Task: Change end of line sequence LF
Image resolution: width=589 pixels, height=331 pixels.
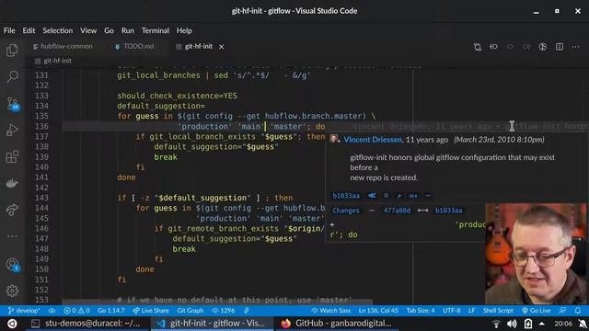Action: pyautogui.click(x=471, y=311)
